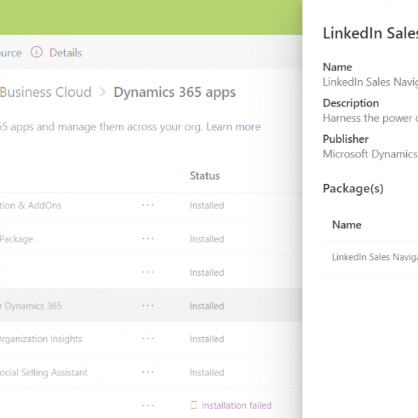Click the Package(s) heading in details panel
Image resolution: width=418 pixels, height=418 pixels.
coord(353,189)
